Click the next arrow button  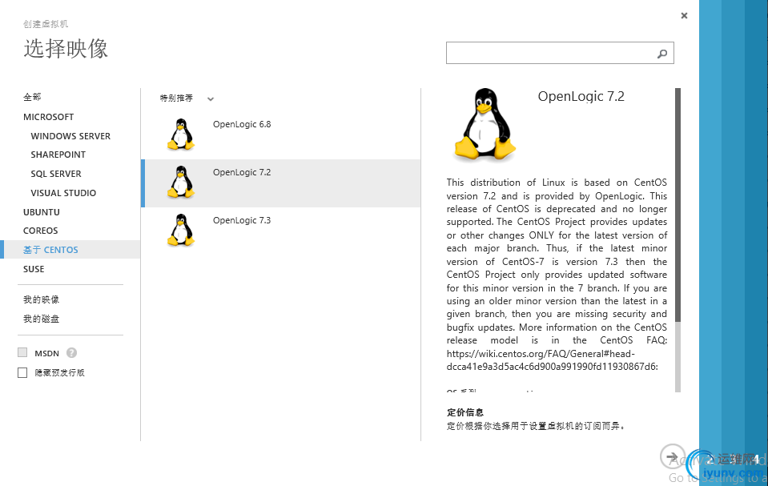tap(673, 456)
